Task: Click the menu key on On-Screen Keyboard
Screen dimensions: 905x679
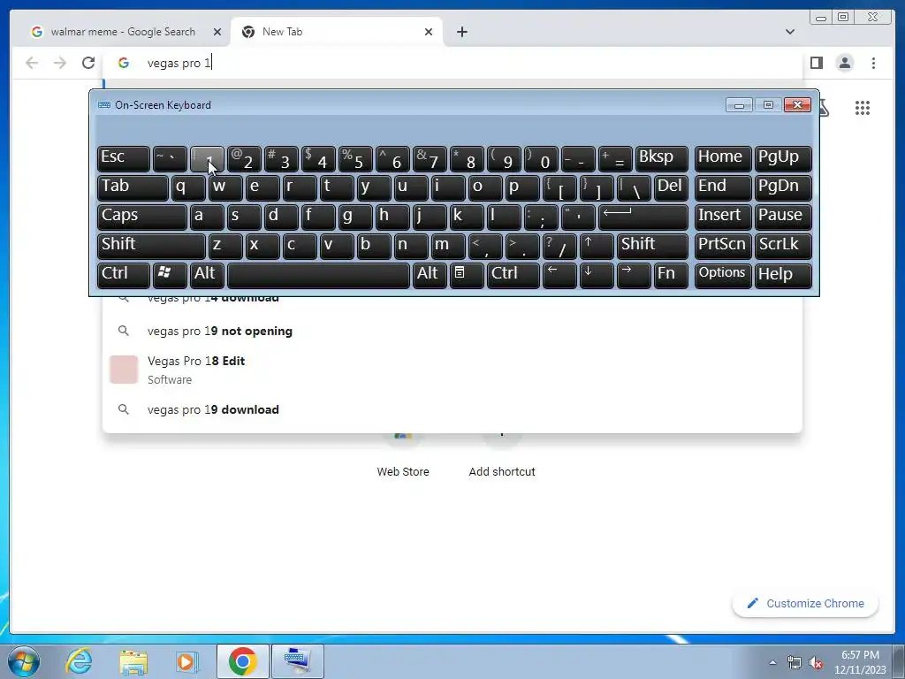Action: (467, 276)
